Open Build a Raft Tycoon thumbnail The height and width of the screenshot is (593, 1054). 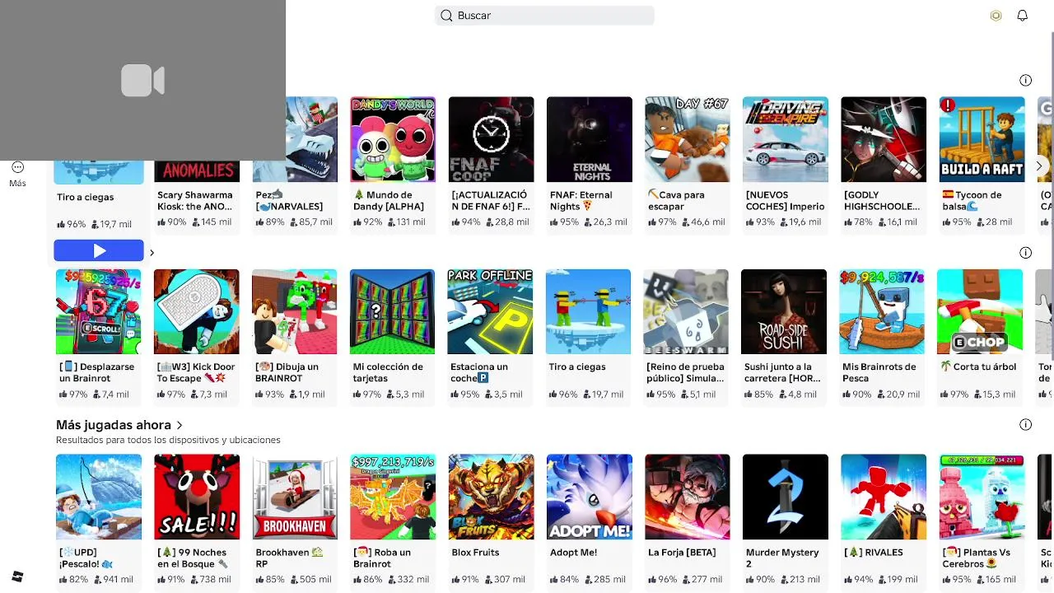pyautogui.click(x=982, y=139)
